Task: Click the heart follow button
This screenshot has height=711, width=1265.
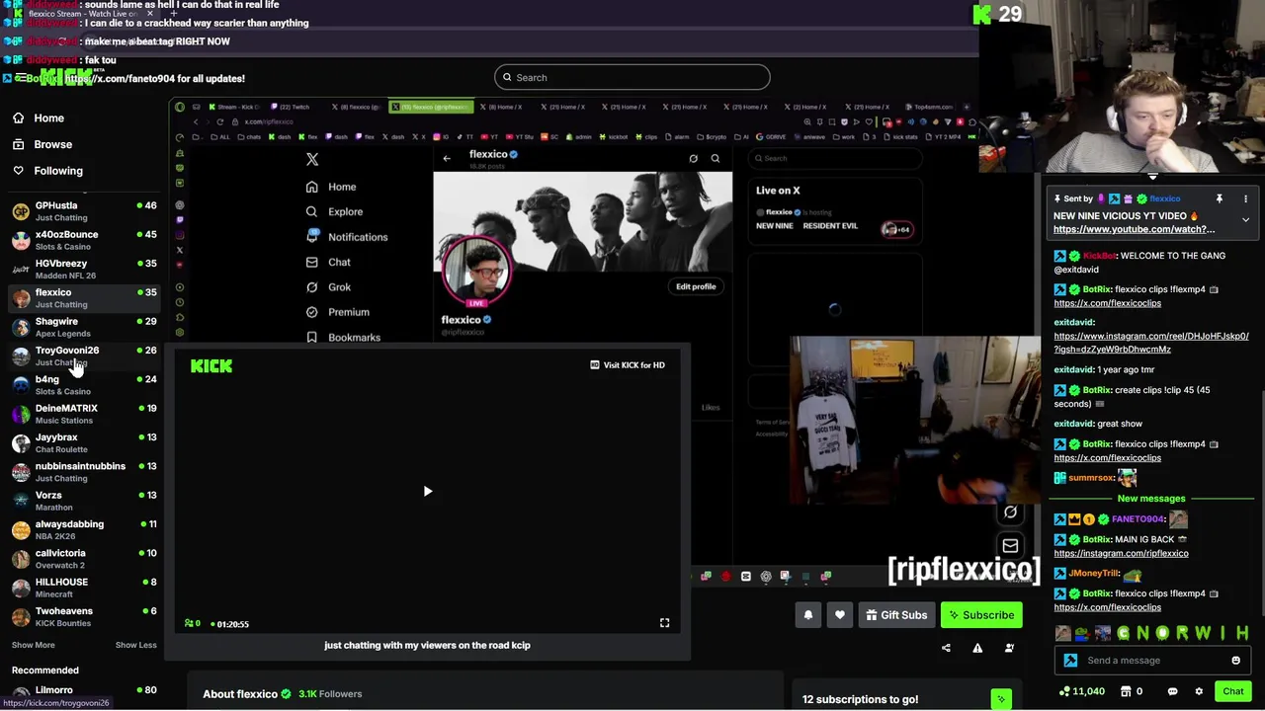Action: [839, 615]
